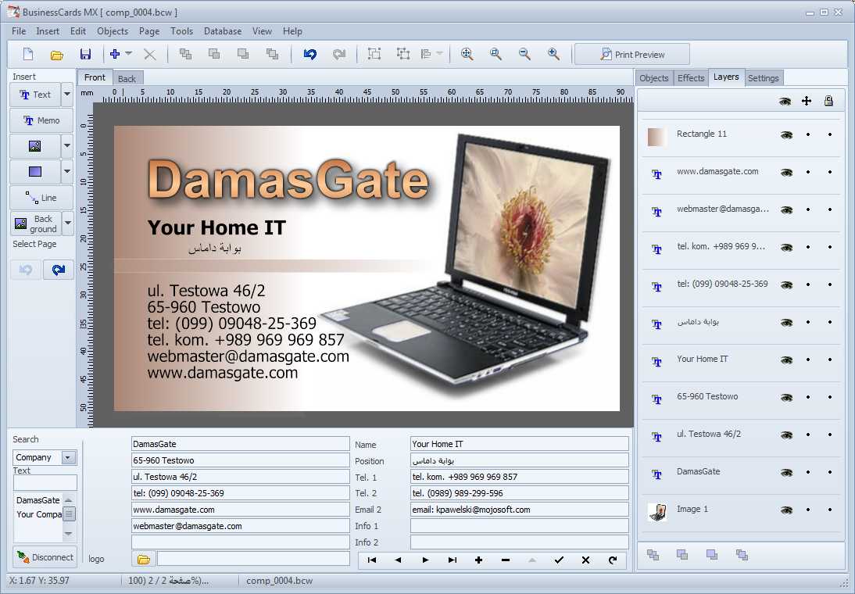Switch to the Settings tab

coord(764,78)
